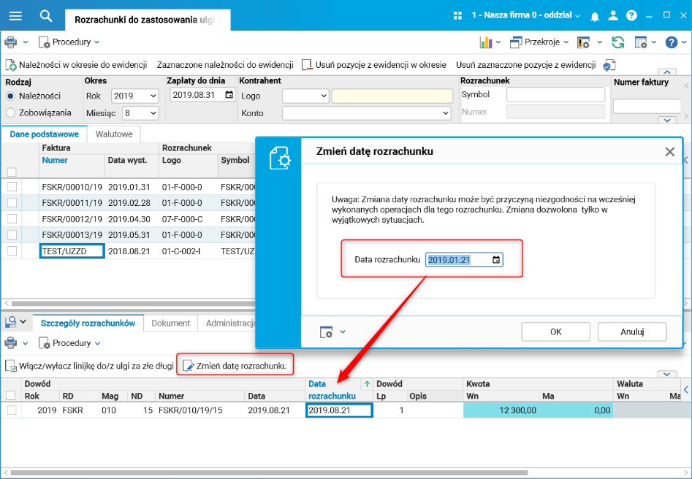
Task: Click Należności w okresie do ewidencji
Action: click(x=76, y=65)
